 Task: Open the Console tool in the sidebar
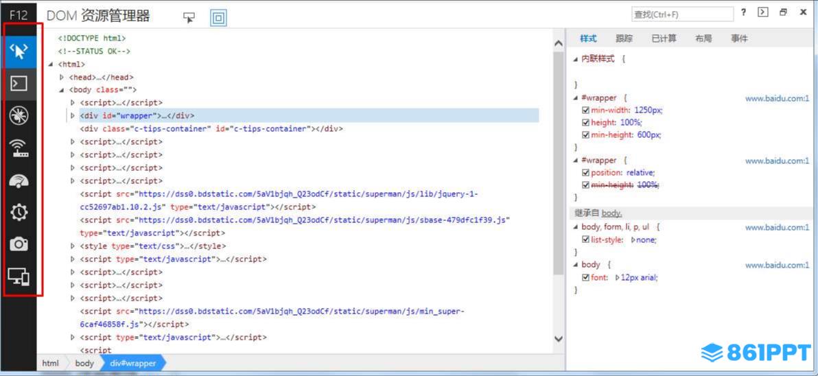coord(19,84)
